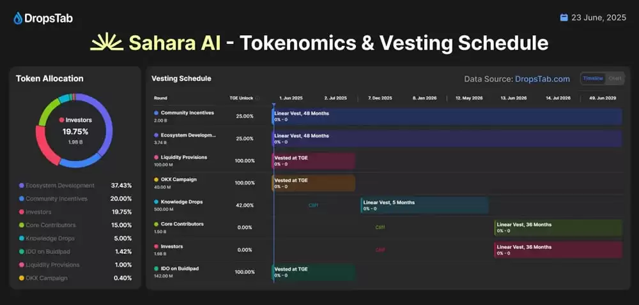This screenshot has height=305, width=639.
Task: Click the TGE Unlock column header text
Action: 242,98
